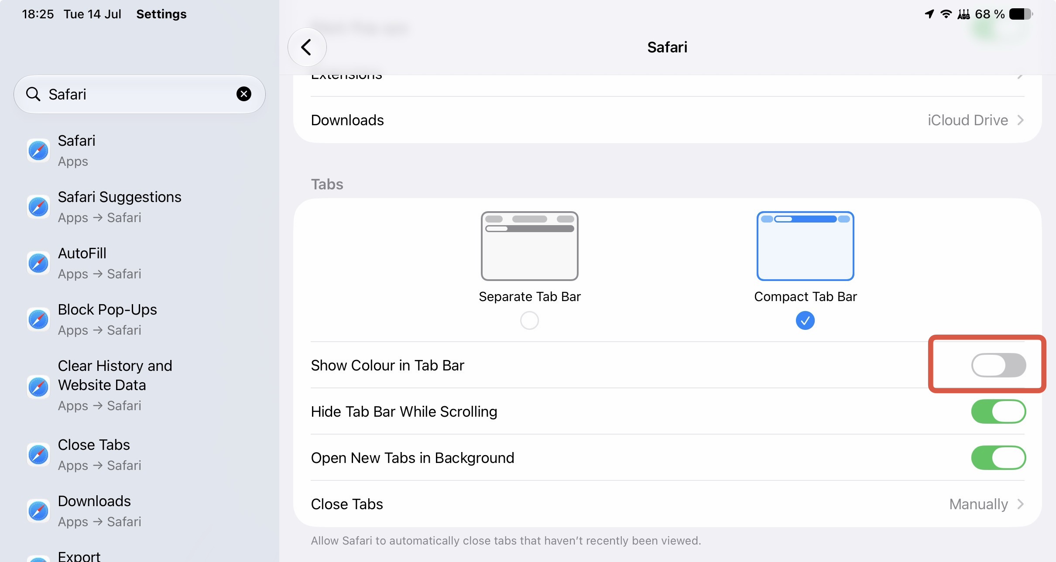Choose the Separate Tab Bar layout thumbnail
This screenshot has height=562, width=1056.
tap(529, 246)
